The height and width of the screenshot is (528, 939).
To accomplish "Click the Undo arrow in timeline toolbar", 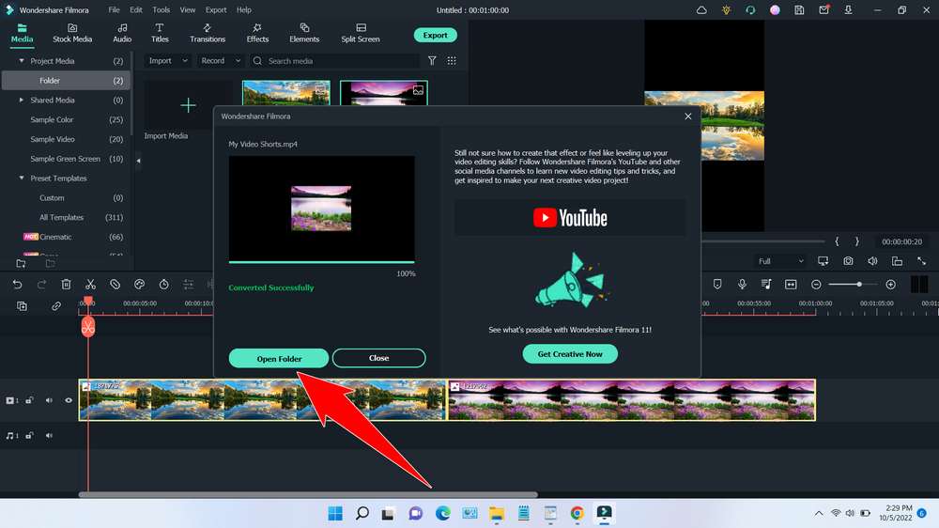I will click(17, 285).
